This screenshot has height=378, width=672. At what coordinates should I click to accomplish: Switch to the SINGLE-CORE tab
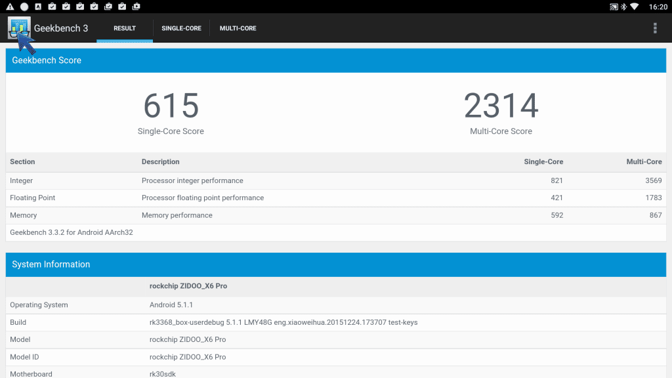point(181,28)
